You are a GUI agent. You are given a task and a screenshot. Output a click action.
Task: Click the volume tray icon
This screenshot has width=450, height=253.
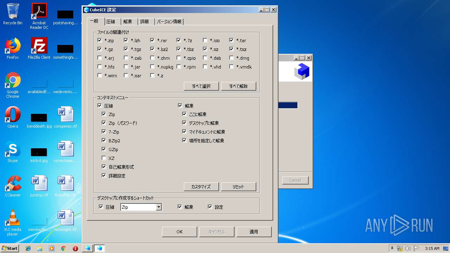(408, 248)
